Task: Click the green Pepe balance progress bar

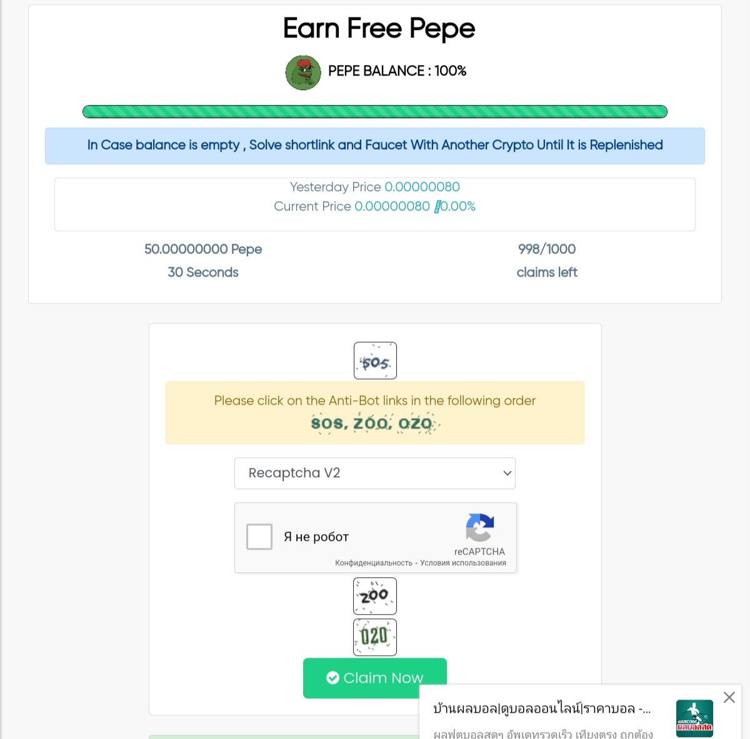Action: (375, 112)
